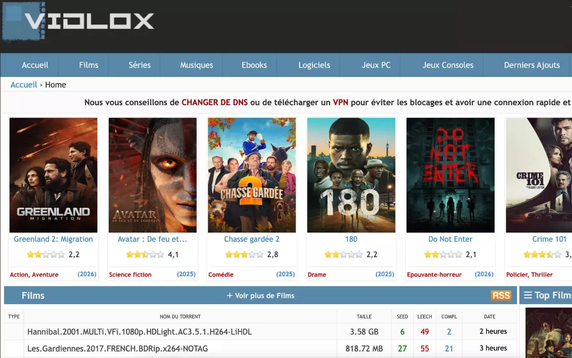Click star rating under Avatar

pos(145,255)
